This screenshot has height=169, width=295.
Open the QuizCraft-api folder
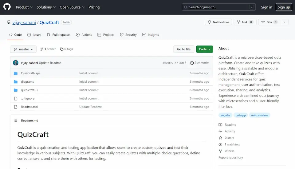click(x=30, y=73)
